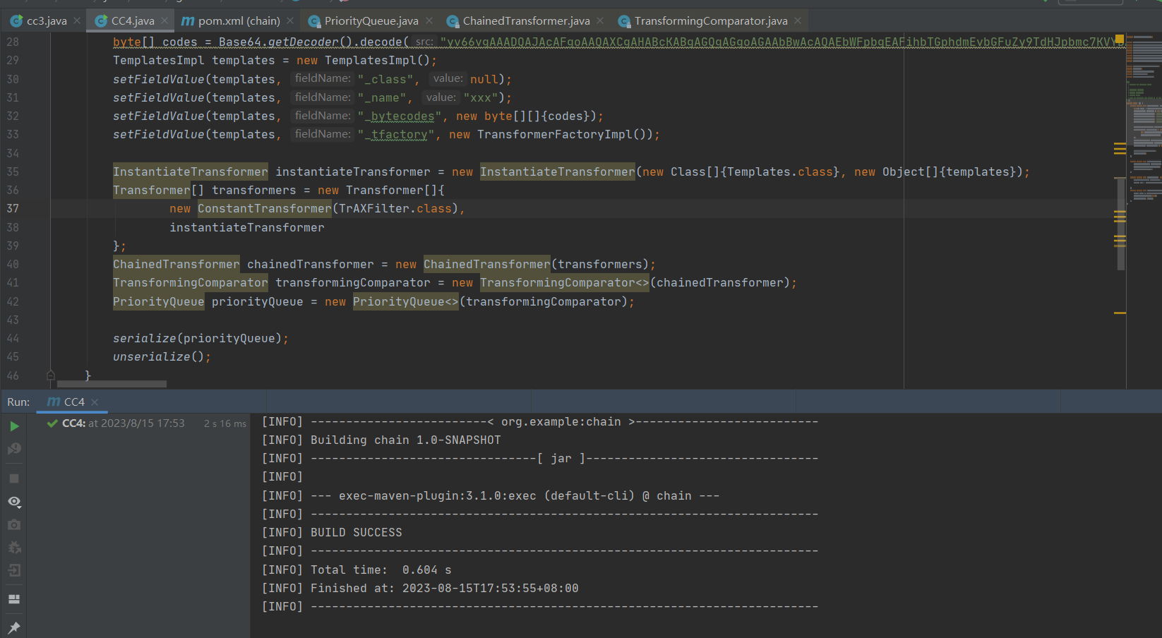This screenshot has width=1162, height=638.
Task: Click TrAXFilter.class on line 37
Action: [395, 208]
